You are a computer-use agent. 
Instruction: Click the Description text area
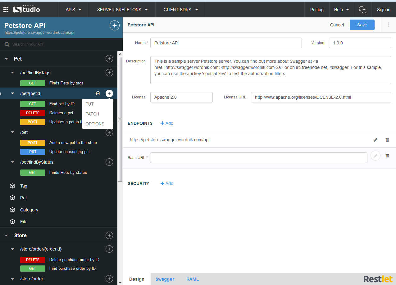pyautogui.click(x=271, y=70)
